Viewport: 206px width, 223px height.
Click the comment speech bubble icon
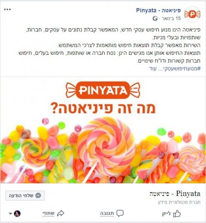(x=120, y=213)
